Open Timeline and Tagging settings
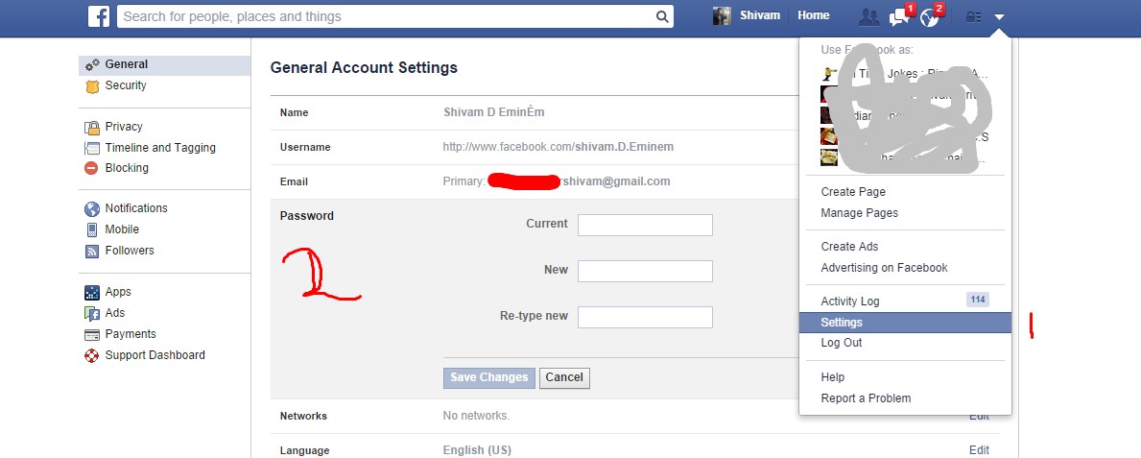 point(160,148)
